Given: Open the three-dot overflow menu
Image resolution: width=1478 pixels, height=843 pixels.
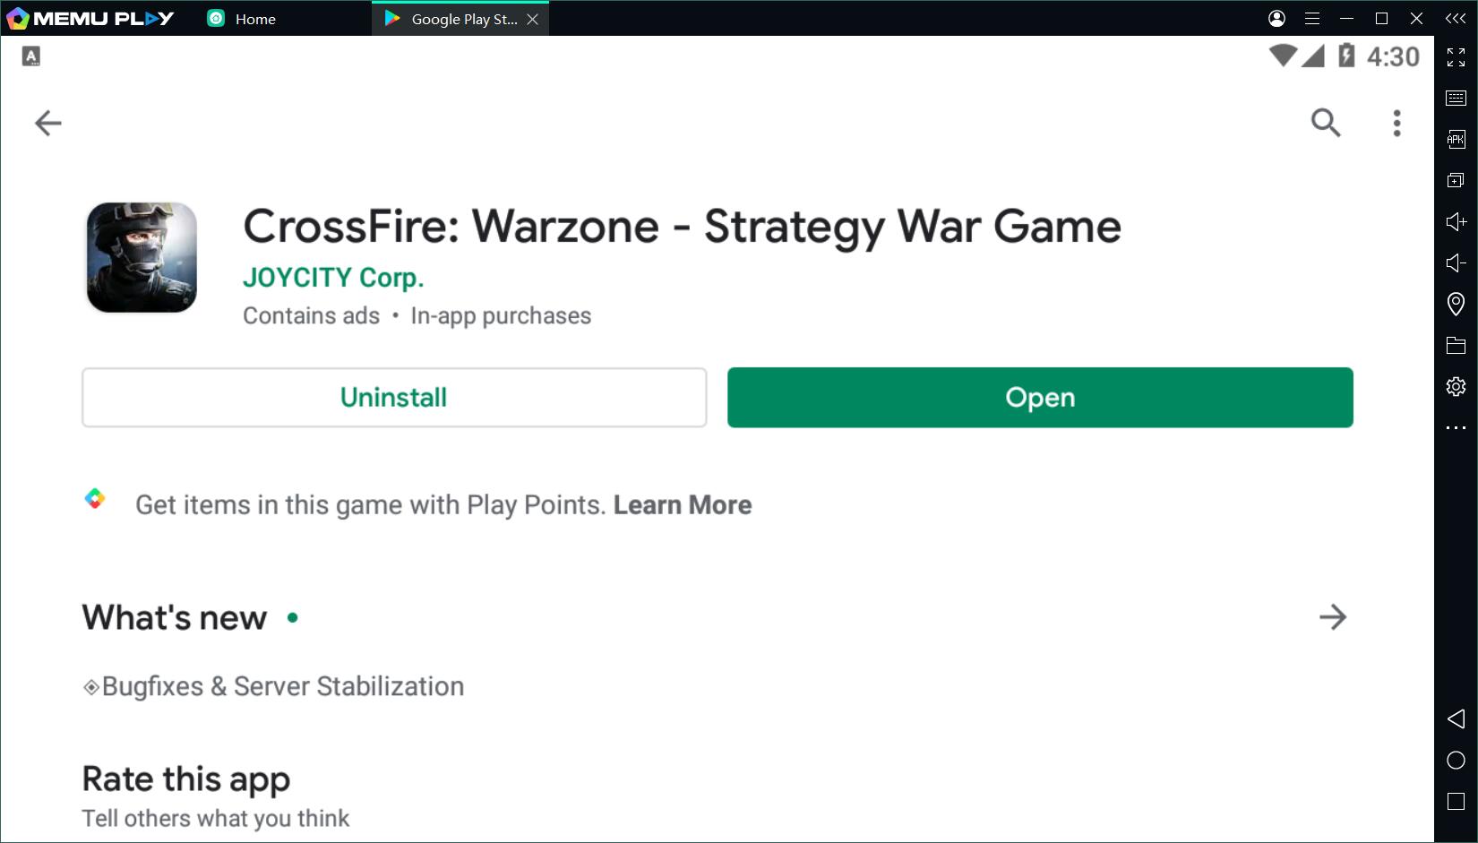Looking at the screenshot, I should pos(1396,123).
